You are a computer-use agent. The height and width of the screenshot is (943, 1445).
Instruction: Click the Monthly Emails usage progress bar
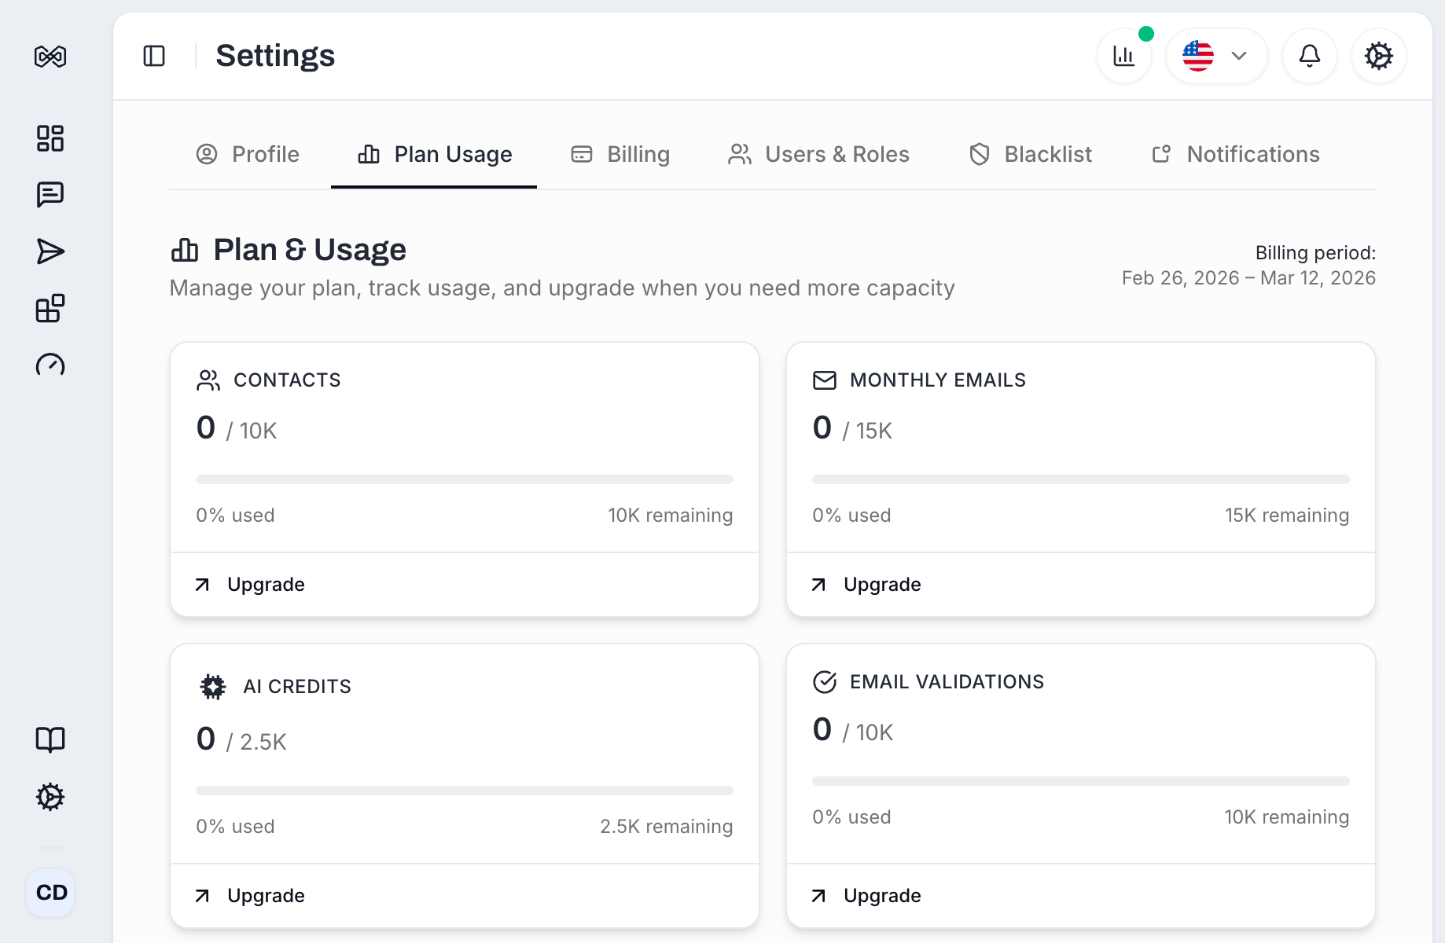[1080, 479]
